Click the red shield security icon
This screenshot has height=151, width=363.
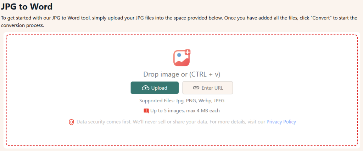[71, 122]
